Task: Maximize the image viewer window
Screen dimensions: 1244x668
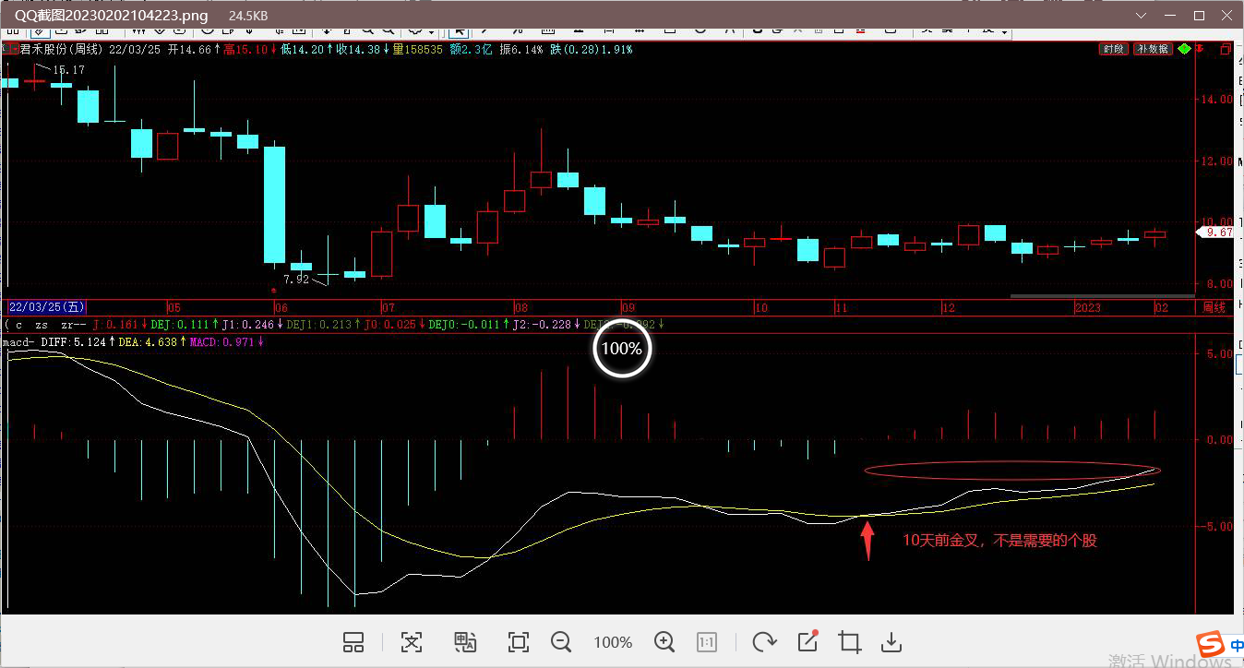Action: click(x=1199, y=16)
